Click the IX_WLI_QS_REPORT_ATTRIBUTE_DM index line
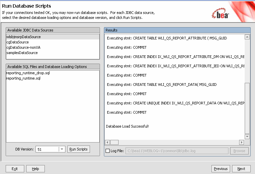 tap(176, 57)
